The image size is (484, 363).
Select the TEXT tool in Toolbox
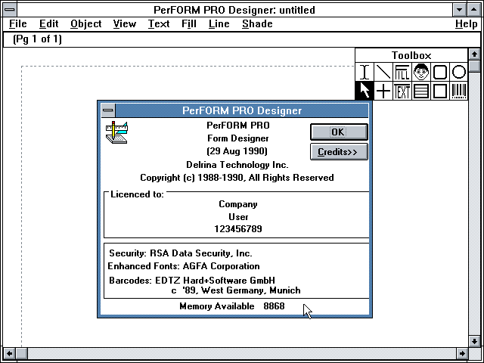point(402,91)
